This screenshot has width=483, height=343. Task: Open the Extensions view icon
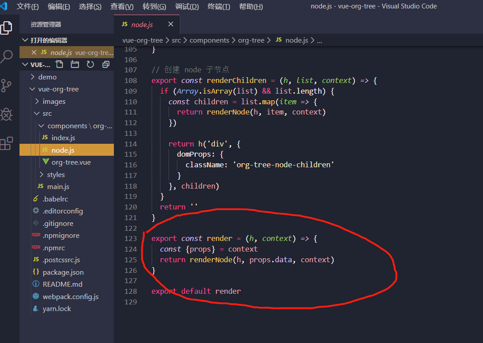click(7, 143)
